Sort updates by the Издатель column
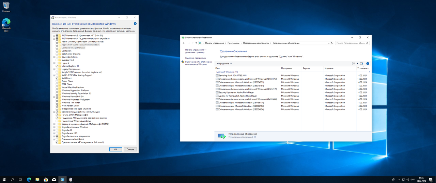 click(340, 68)
